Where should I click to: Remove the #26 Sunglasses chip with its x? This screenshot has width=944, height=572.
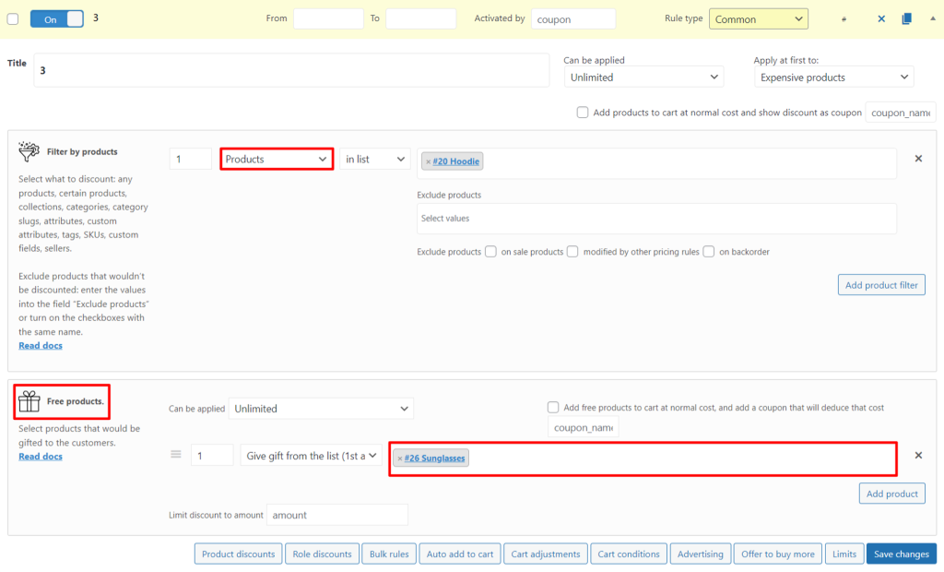(400, 459)
